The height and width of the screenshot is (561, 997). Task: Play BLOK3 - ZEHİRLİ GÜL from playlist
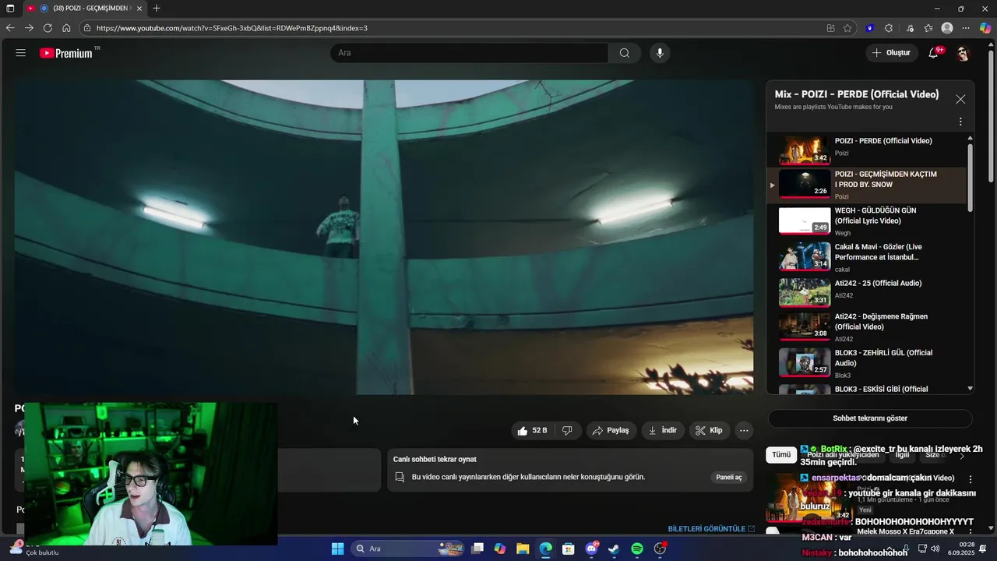[867, 365]
